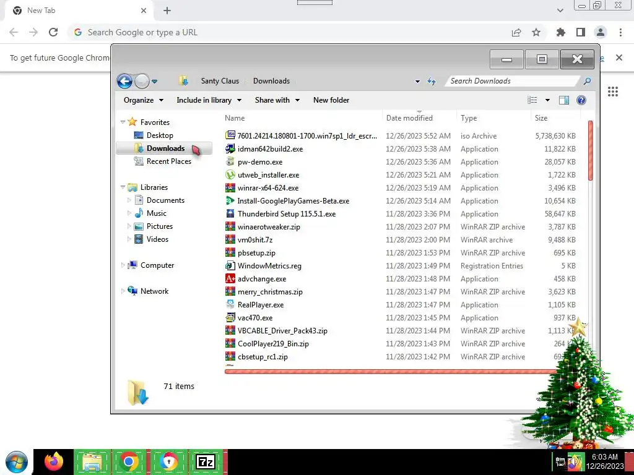Open the Share with menu
This screenshot has height=475, width=634.
click(277, 100)
